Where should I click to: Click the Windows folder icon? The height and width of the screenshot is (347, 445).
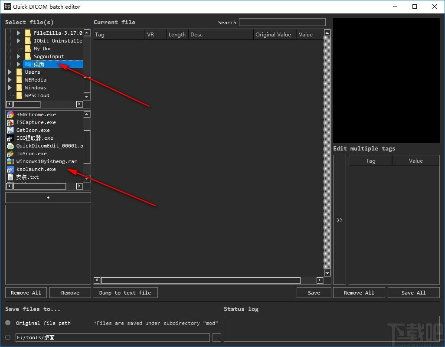coord(19,88)
